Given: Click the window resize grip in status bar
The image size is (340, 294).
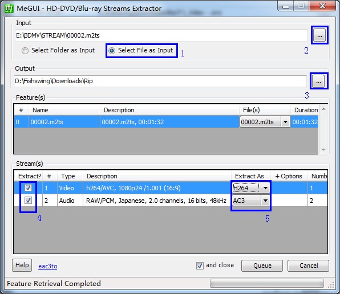Looking at the screenshot, I should click(x=331, y=285).
